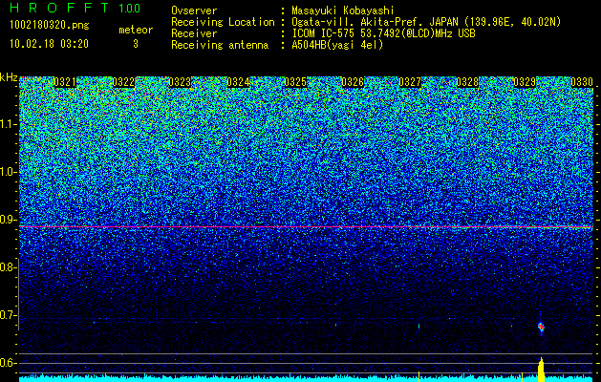The image size is (601, 382).
Task: Click the 0323 time marker
Action: click(180, 82)
